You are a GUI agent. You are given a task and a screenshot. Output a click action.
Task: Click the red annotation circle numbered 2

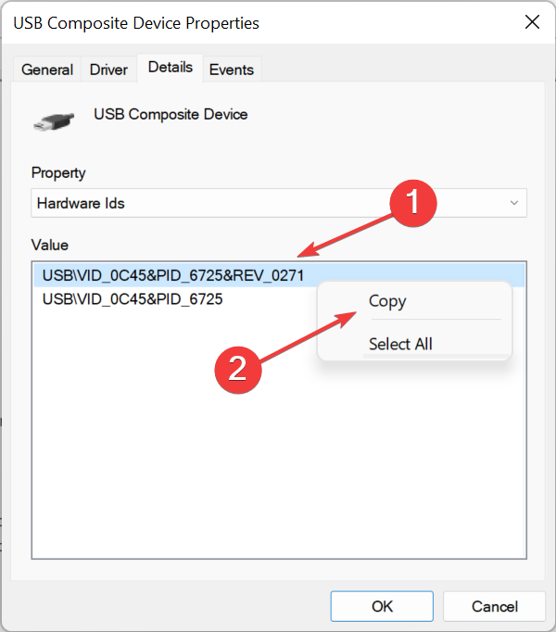238,368
